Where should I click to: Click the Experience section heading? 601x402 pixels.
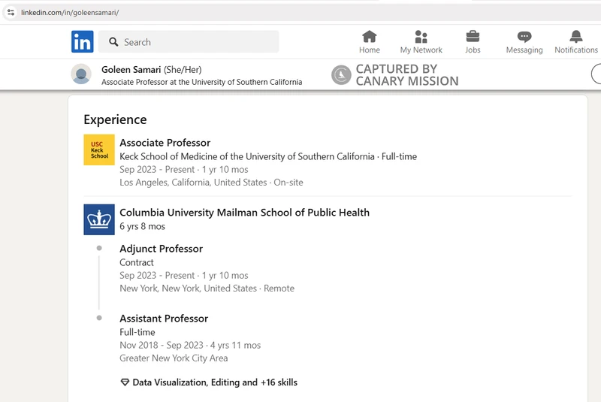pyautogui.click(x=116, y=119)
